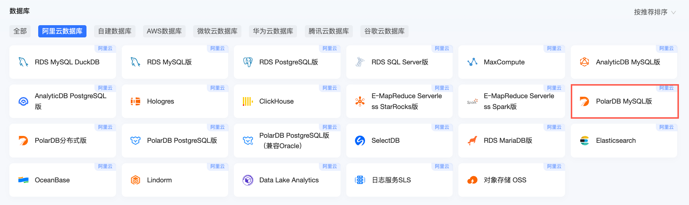Select the Data Lake Analytics label

[289, 180]
